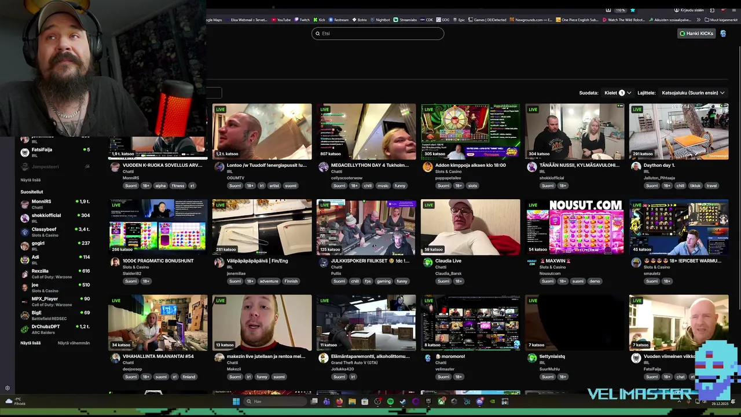Open the Nightbot bookmark
The image size is (741, 417).
[380, 20]
